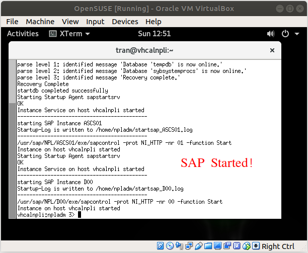Screen dimensions: 308x253
Task: Click the /usr/sap/NPL/ASCS01/exe/sapcontrol command line
Action: pyautogui.click(x=124, y=143)
